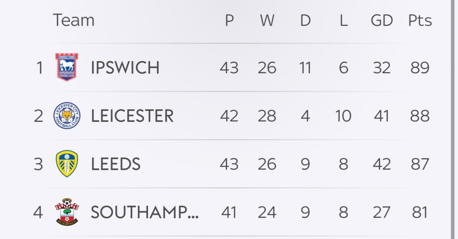
Task: Click the Team column header
Action: click(73, 21)
